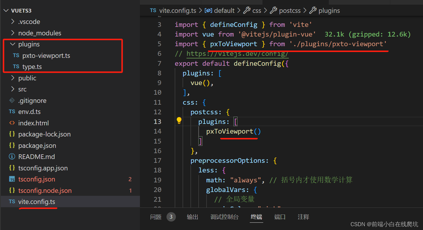423x230 pixels.
Task: Select vite.config.ts in the explorer
Action: click(x=37, y=202)
